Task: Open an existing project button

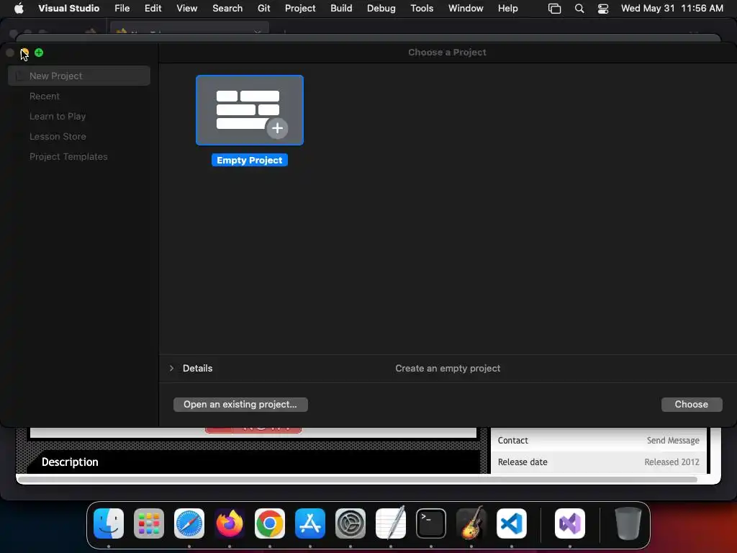Action: 240,405
